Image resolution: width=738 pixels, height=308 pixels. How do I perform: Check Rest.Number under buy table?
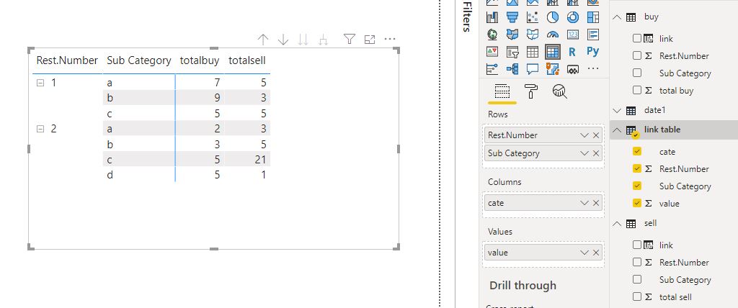[x=637, y=55]
